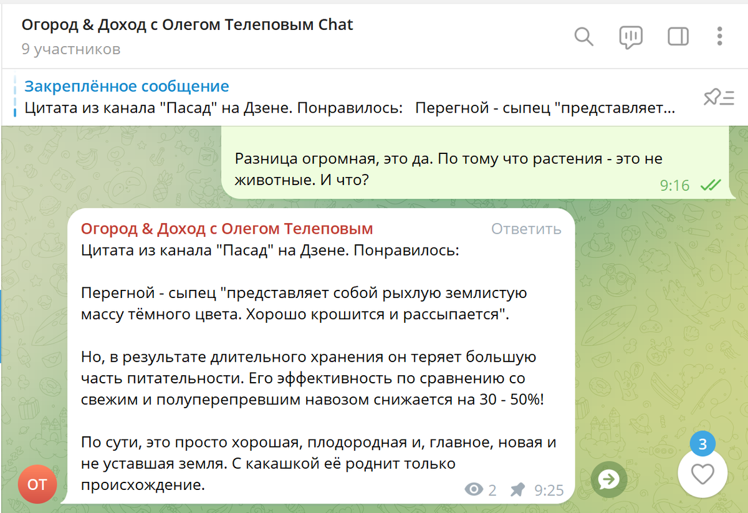Toggle the heart reaction on the message
Viewport: 748px width, 513px height.
coord(703,474)
